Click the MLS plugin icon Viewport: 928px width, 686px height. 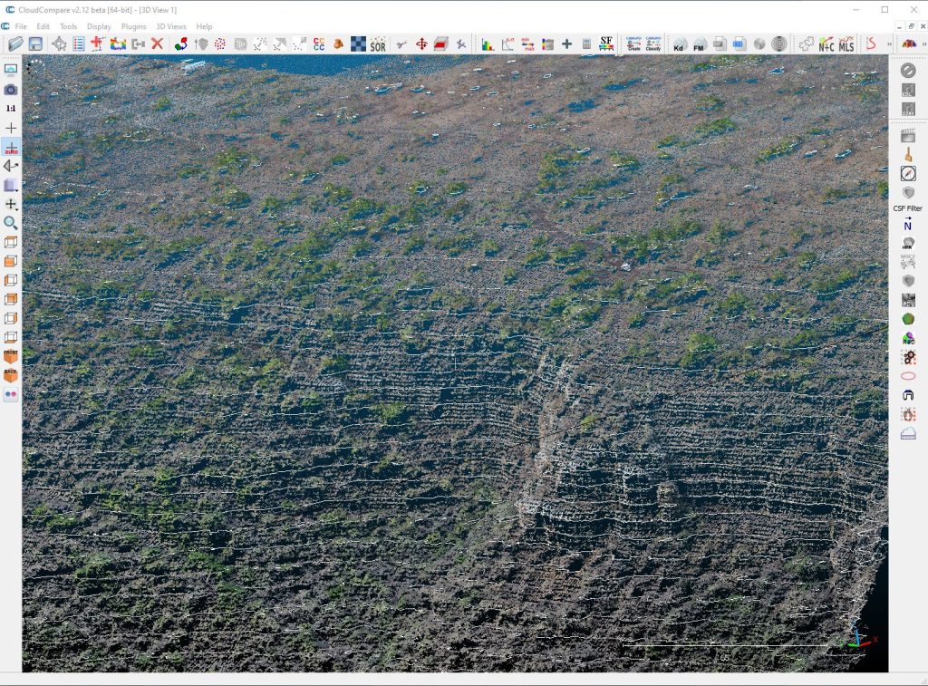pos(846,43)
